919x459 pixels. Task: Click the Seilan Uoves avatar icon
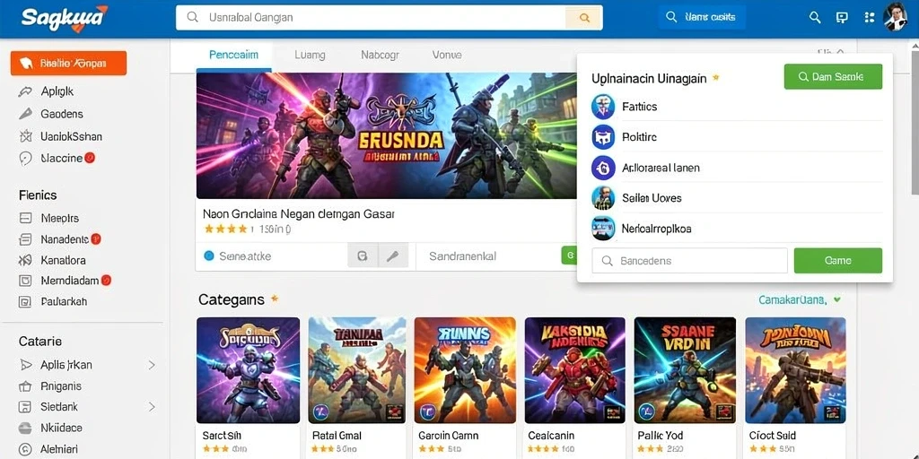603,198
